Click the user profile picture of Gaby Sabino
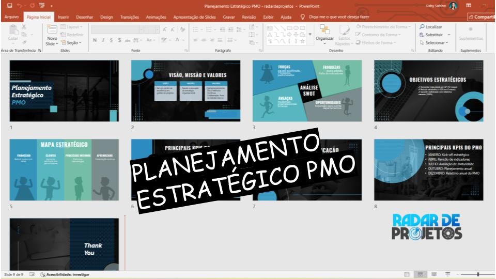This screenshot has height=279, width=496. click(x=453, y=6)
